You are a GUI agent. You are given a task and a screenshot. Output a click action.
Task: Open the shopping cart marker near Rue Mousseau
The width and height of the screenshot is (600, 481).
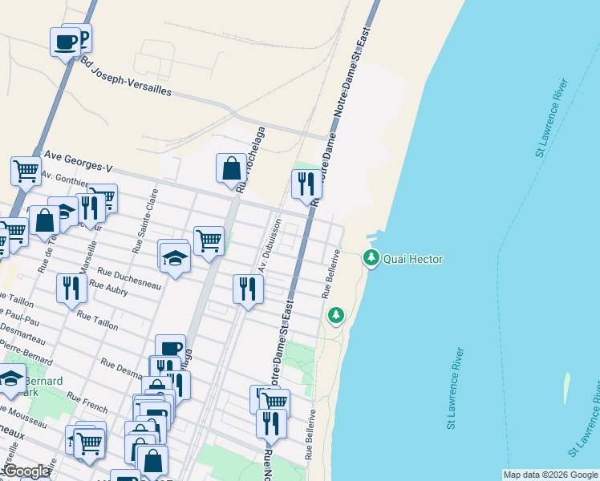coord(89,447)
